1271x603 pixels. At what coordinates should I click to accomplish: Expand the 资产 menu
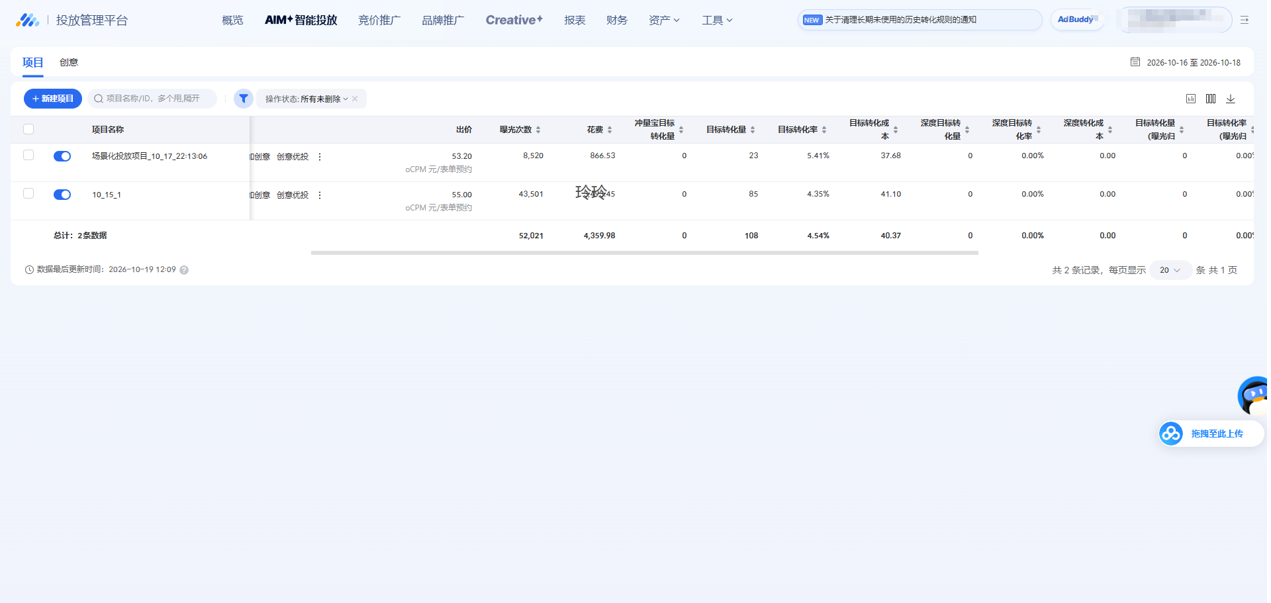point(664,20)
